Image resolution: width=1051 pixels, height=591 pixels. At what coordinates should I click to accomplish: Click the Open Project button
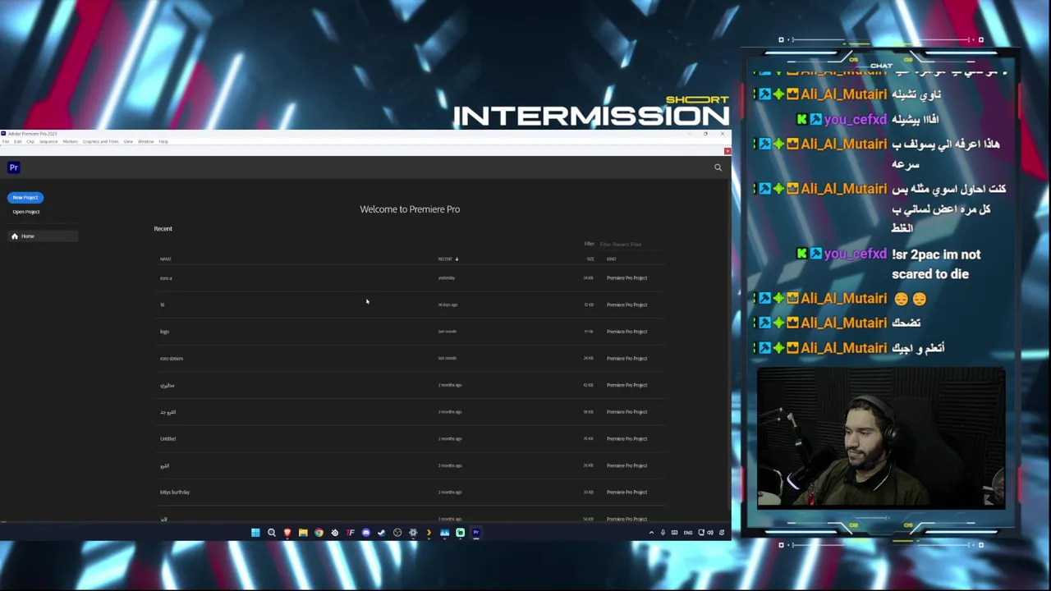tap(25, 212)
